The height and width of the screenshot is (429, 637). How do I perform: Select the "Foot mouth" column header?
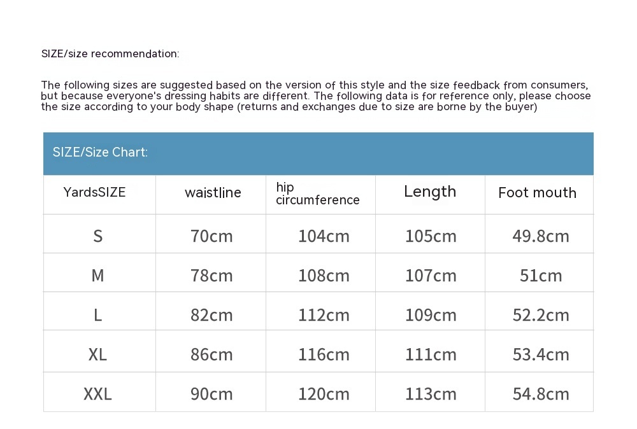tap(537, 193)
